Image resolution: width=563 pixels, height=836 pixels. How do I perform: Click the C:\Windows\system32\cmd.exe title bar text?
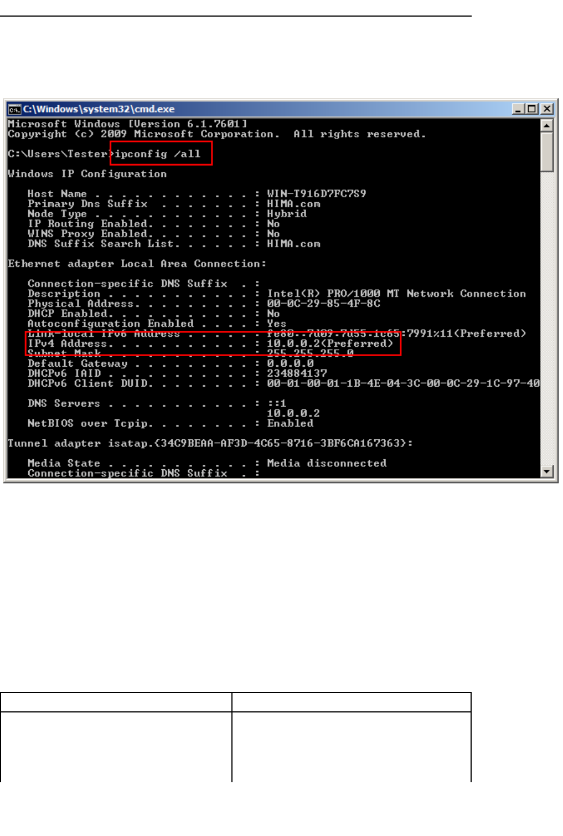coord(99,109)
